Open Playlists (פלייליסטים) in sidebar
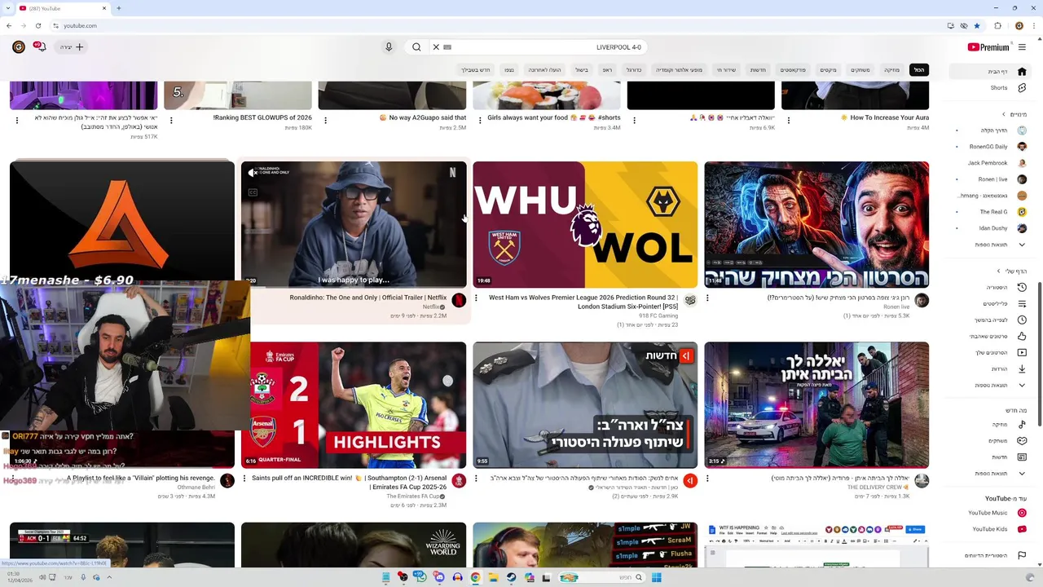 990,304
